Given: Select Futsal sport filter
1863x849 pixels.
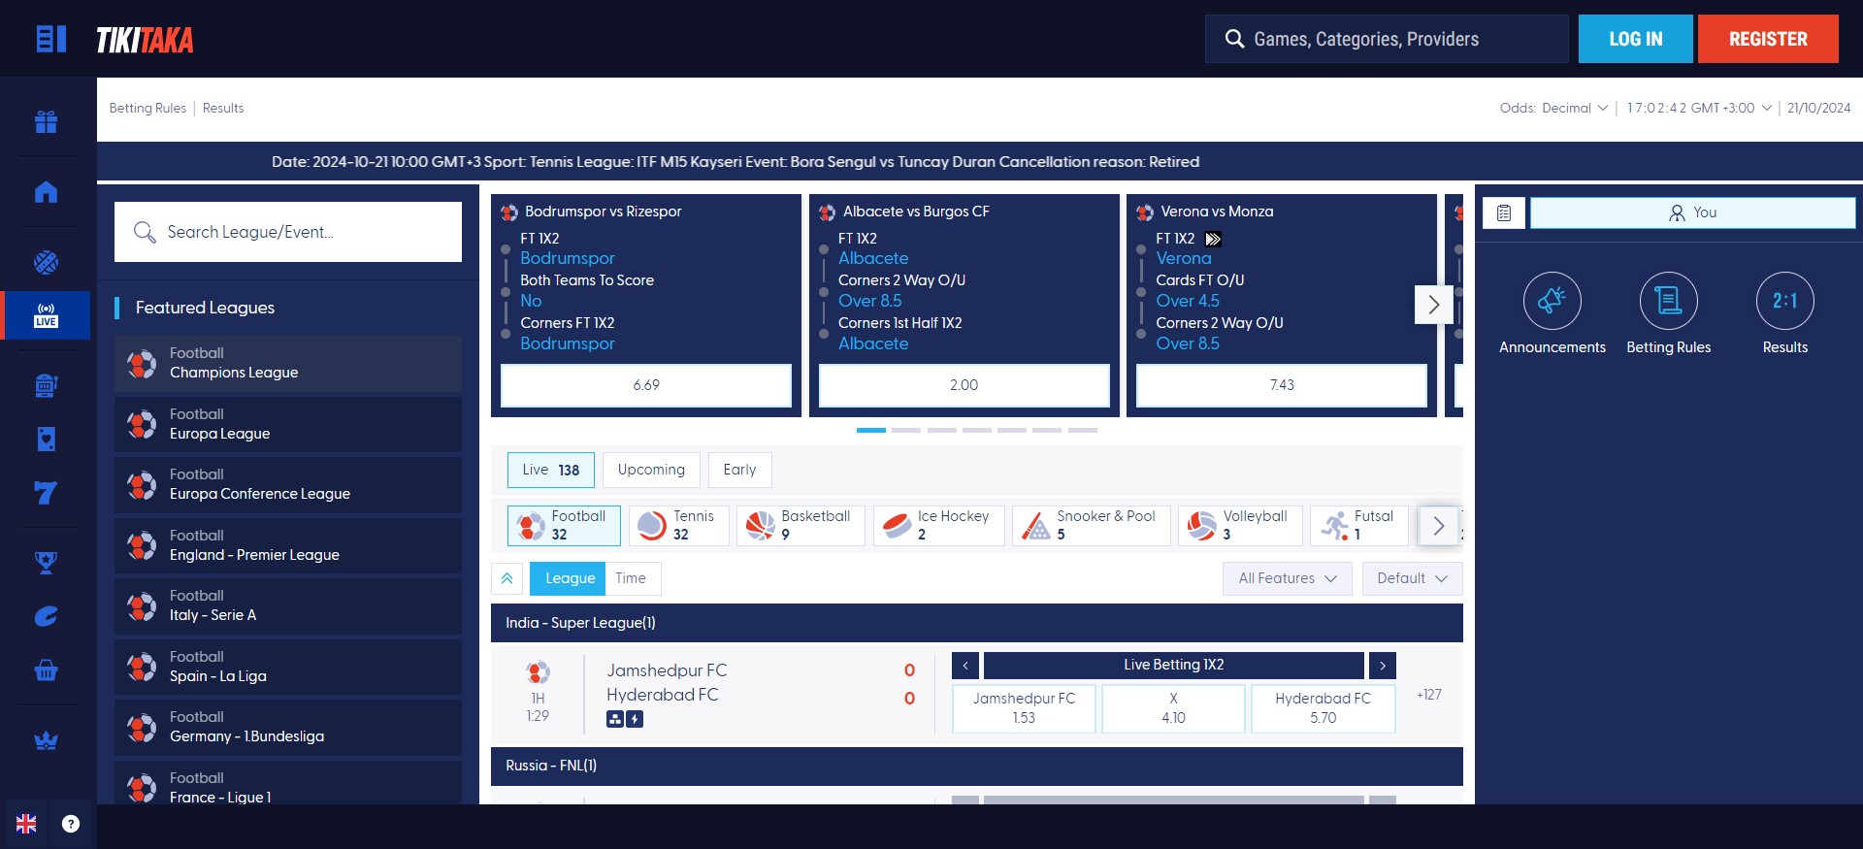Looking at the screenshot, I should [1358, 526].
